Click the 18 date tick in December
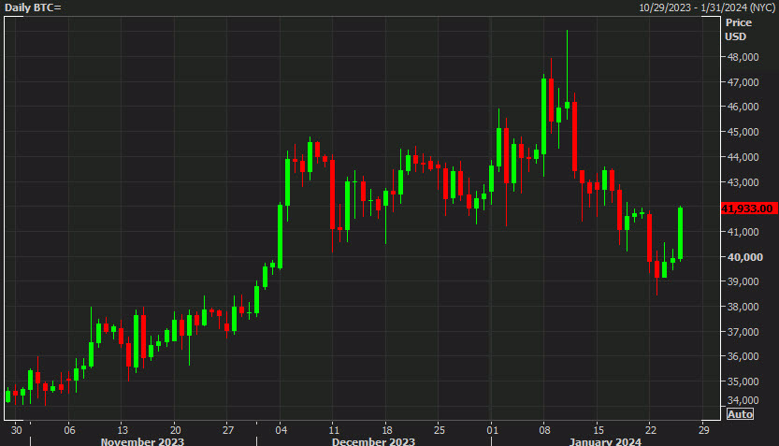779x446 pixels. (x=386, y=430)
